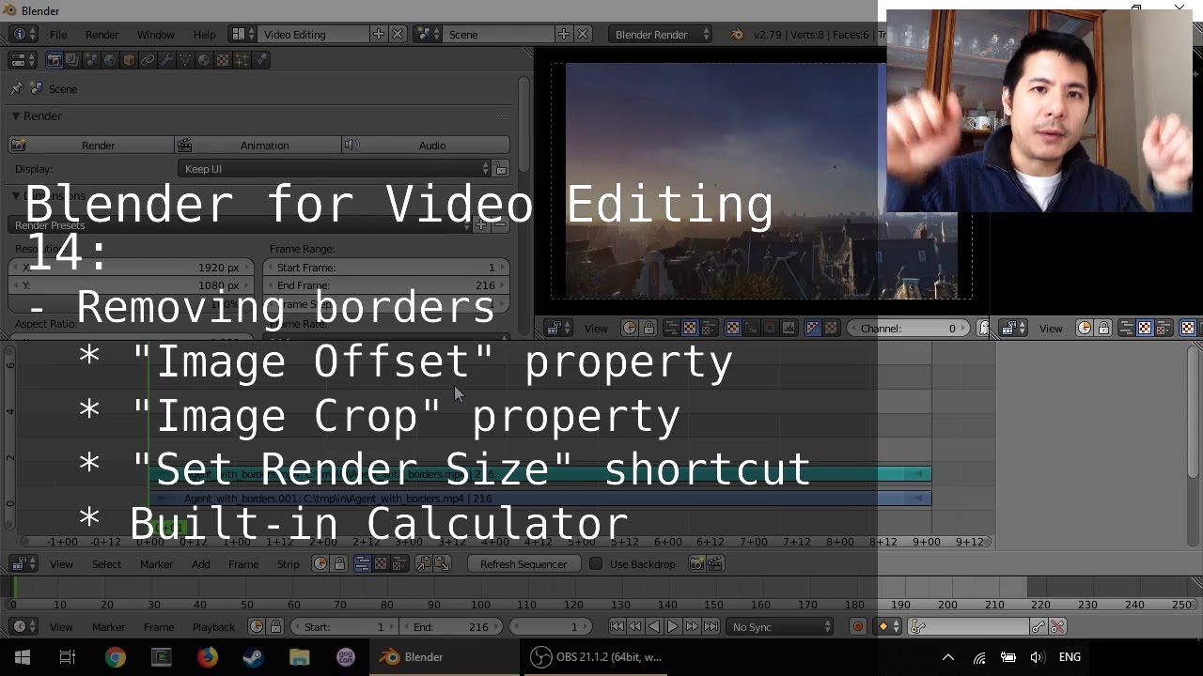This screenshot has height=676, width=1203.
Task: Open the Constraints properties chain tab
Action: tap(148, 60)
